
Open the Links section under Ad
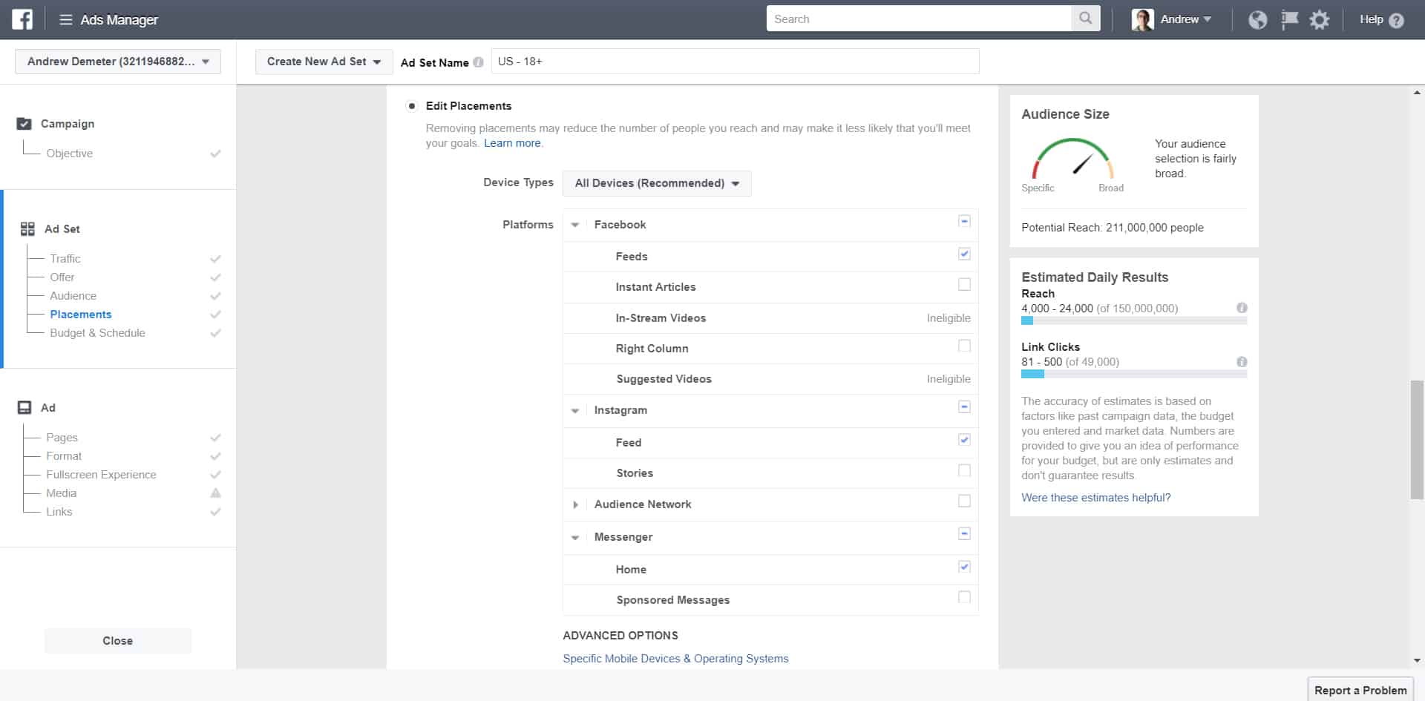point(59,512)
